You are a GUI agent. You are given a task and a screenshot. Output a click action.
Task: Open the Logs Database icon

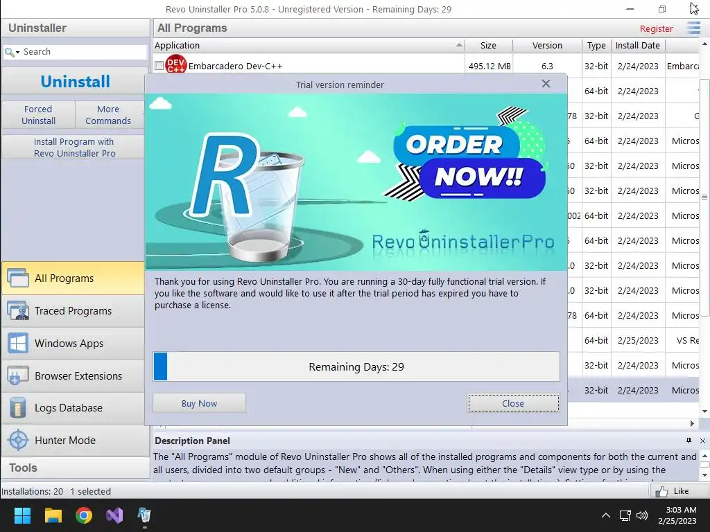17,407
